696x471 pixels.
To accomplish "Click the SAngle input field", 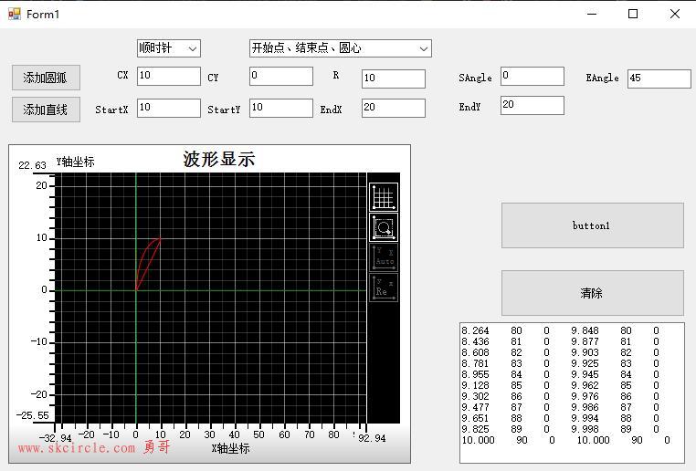I will pos(533,76).
